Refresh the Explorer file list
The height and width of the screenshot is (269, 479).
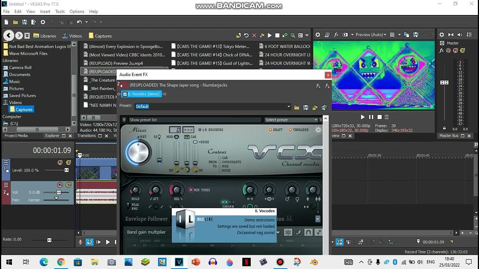click(246, 35)
